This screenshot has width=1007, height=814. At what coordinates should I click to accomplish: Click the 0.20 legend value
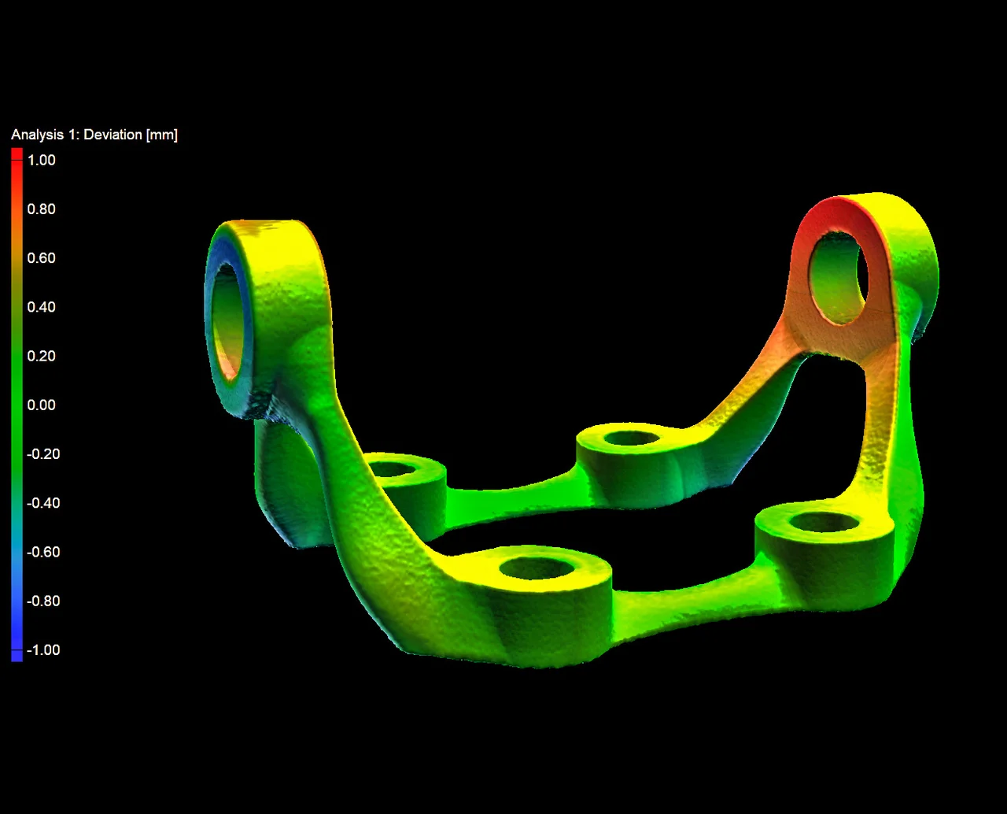pos(42,356)
